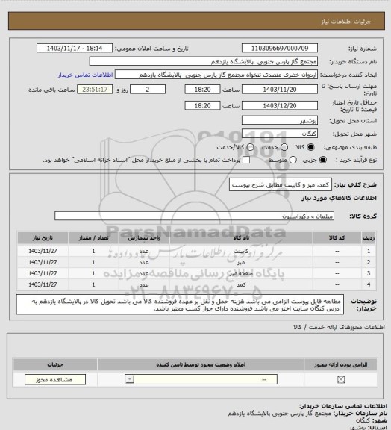
Task: Click the request number field 1103096697000709
Action: coord(280,48)
